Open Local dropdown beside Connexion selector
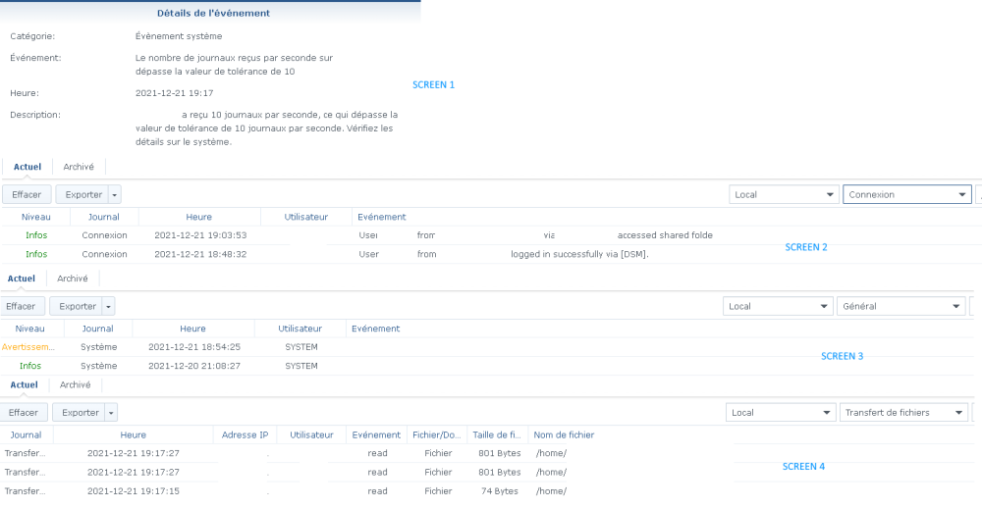Screen dimensions: 982x509 [x=784, y=195]
